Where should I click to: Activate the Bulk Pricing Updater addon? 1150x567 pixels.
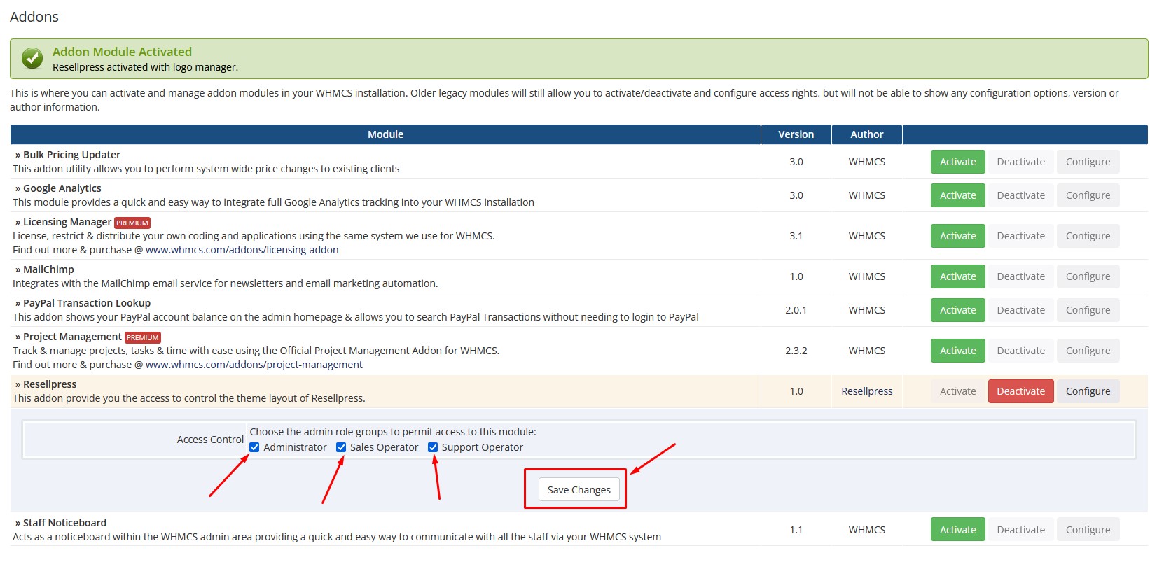click(957, 162)
